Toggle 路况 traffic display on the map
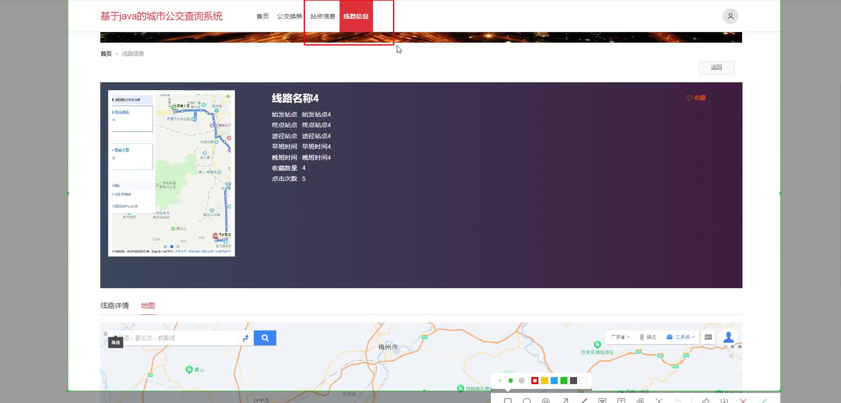Image resolution: width=841 pixels, height=403 pixels. click(x=648, y=337)
